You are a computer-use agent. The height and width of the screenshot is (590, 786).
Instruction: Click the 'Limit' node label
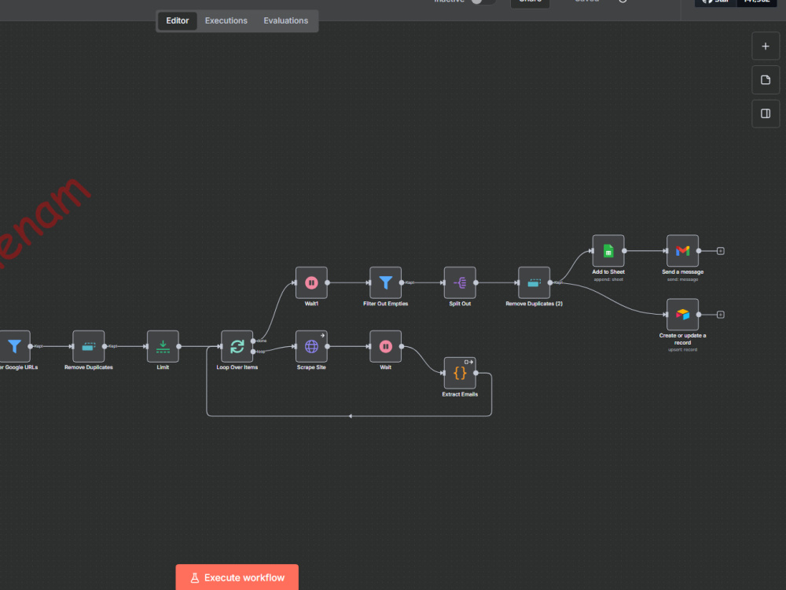(x=163, y=367)
